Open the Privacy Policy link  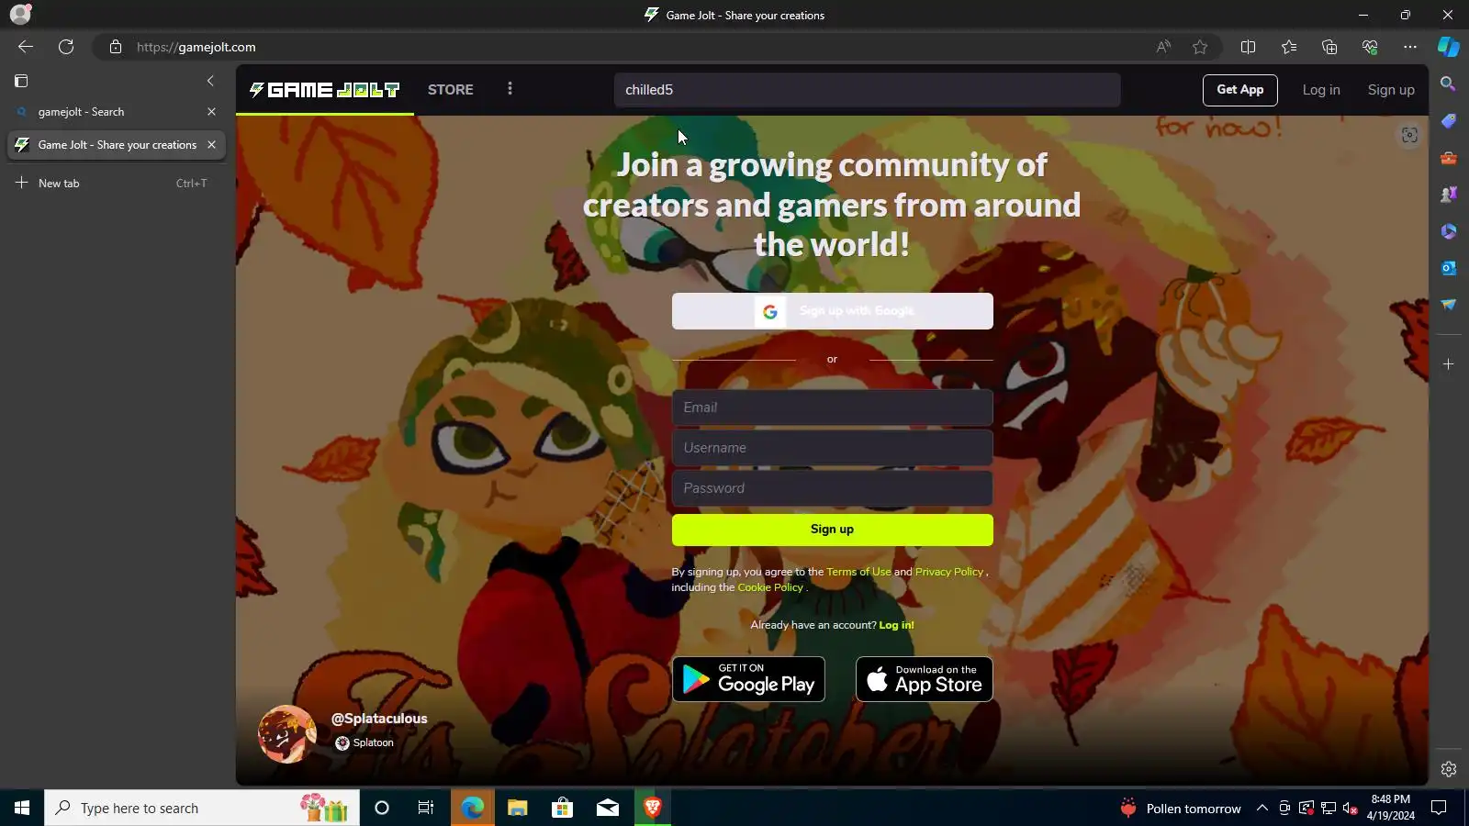(948, 572)
